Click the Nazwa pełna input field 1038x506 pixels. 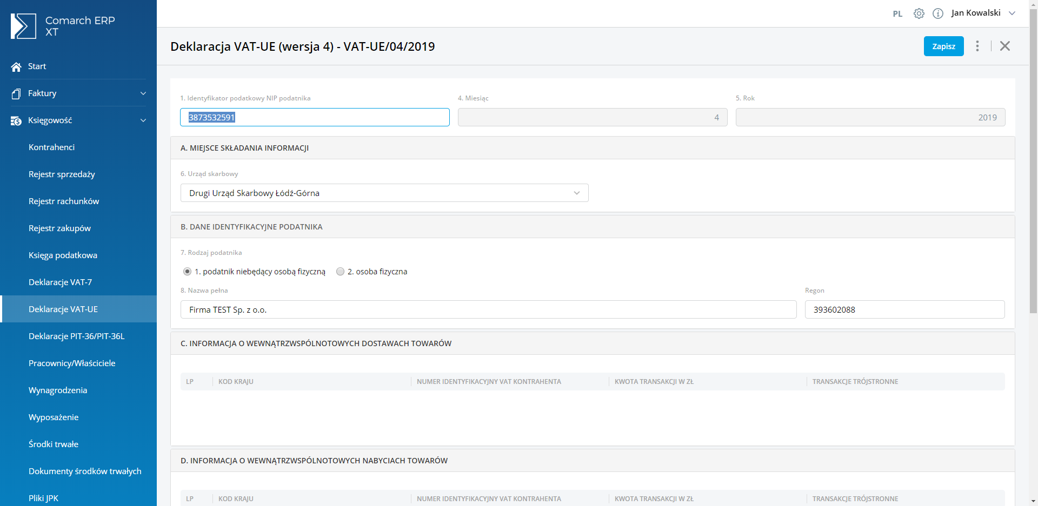point(488,309)
